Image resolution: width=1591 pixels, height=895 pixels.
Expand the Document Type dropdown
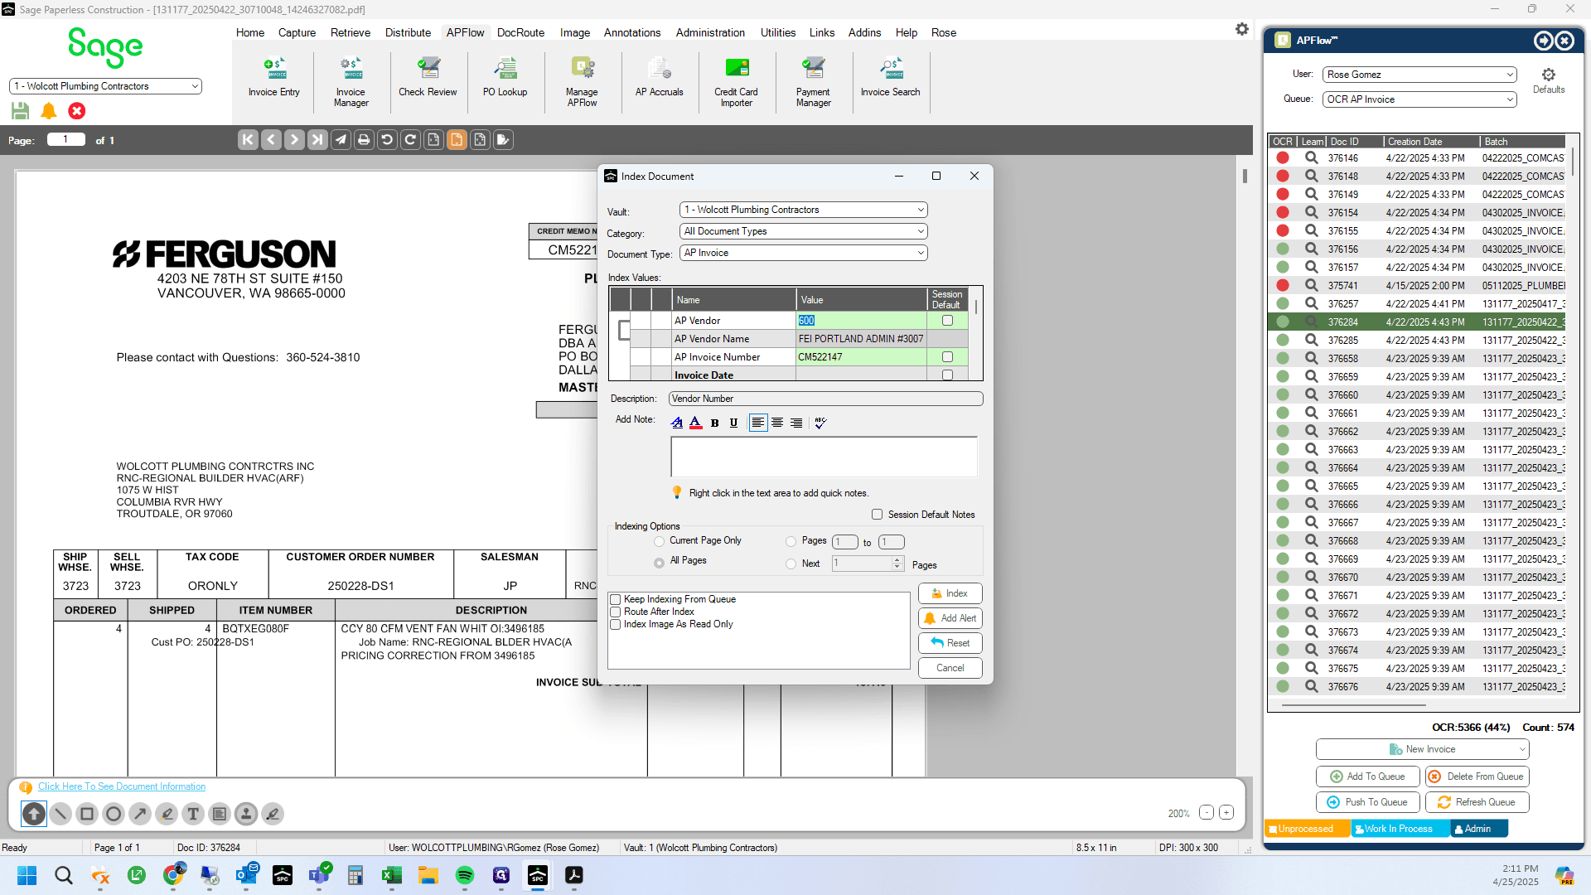[920, 253]
